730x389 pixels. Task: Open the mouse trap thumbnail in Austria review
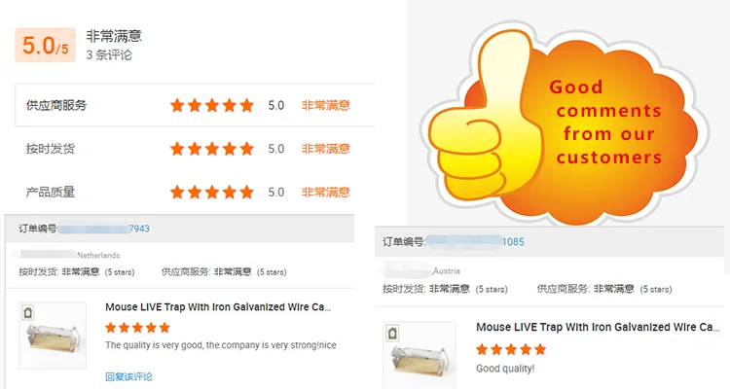tap(419, 355)
